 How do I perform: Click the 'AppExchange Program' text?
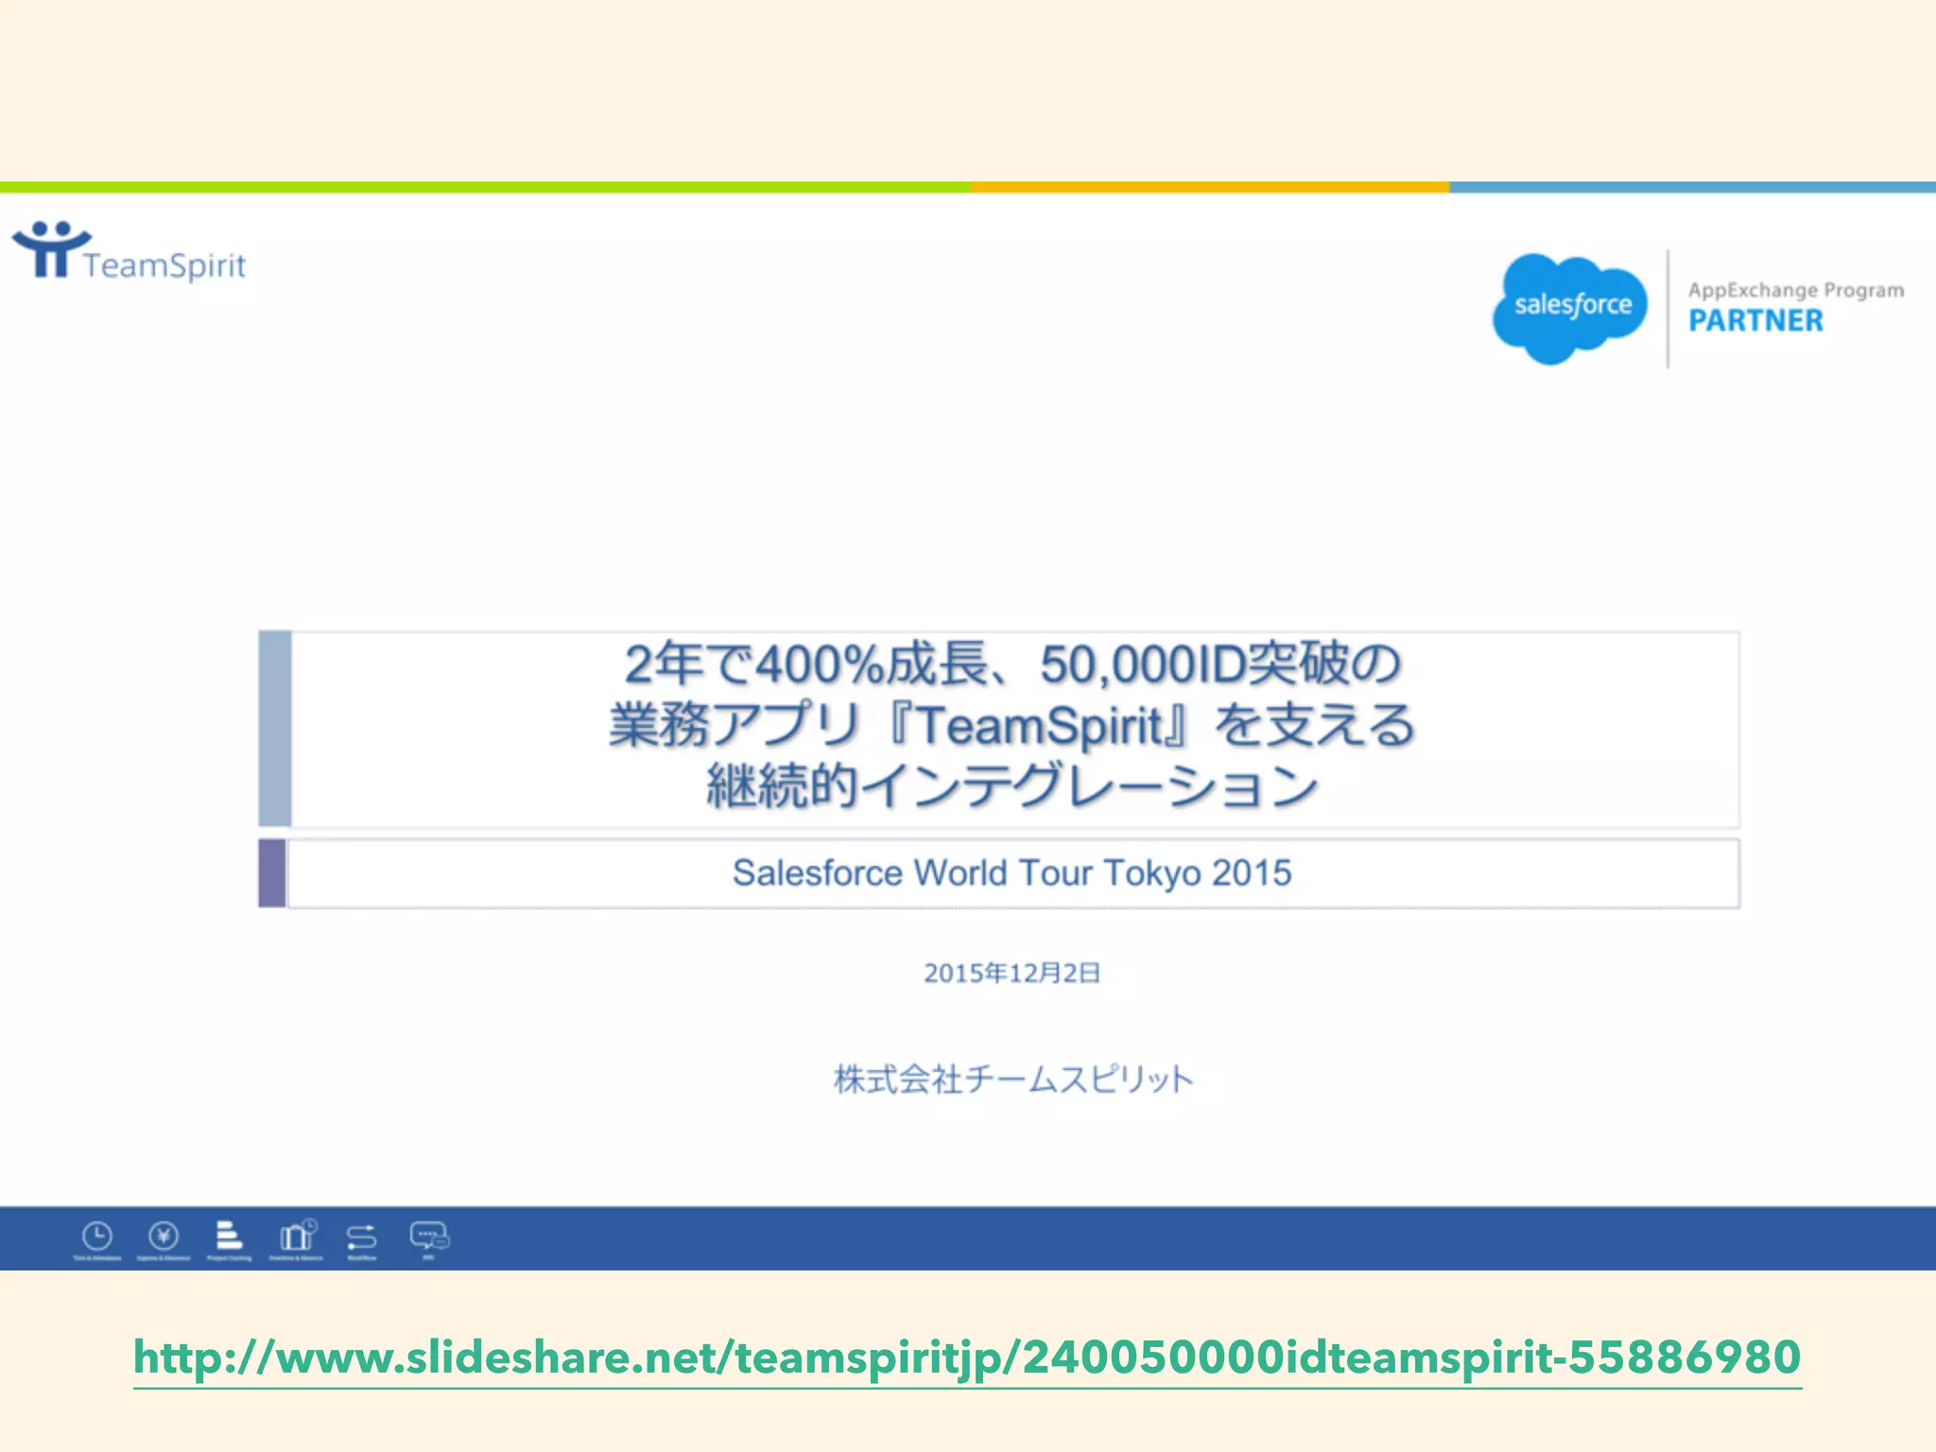(1796, 290)
